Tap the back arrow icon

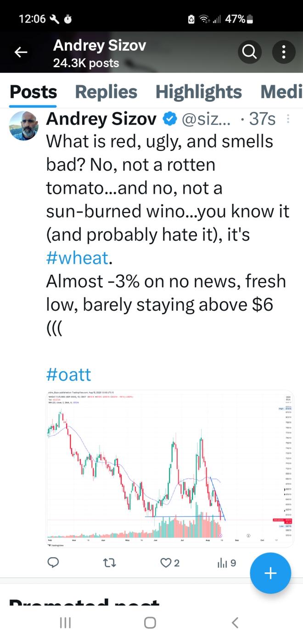point(21,52)
